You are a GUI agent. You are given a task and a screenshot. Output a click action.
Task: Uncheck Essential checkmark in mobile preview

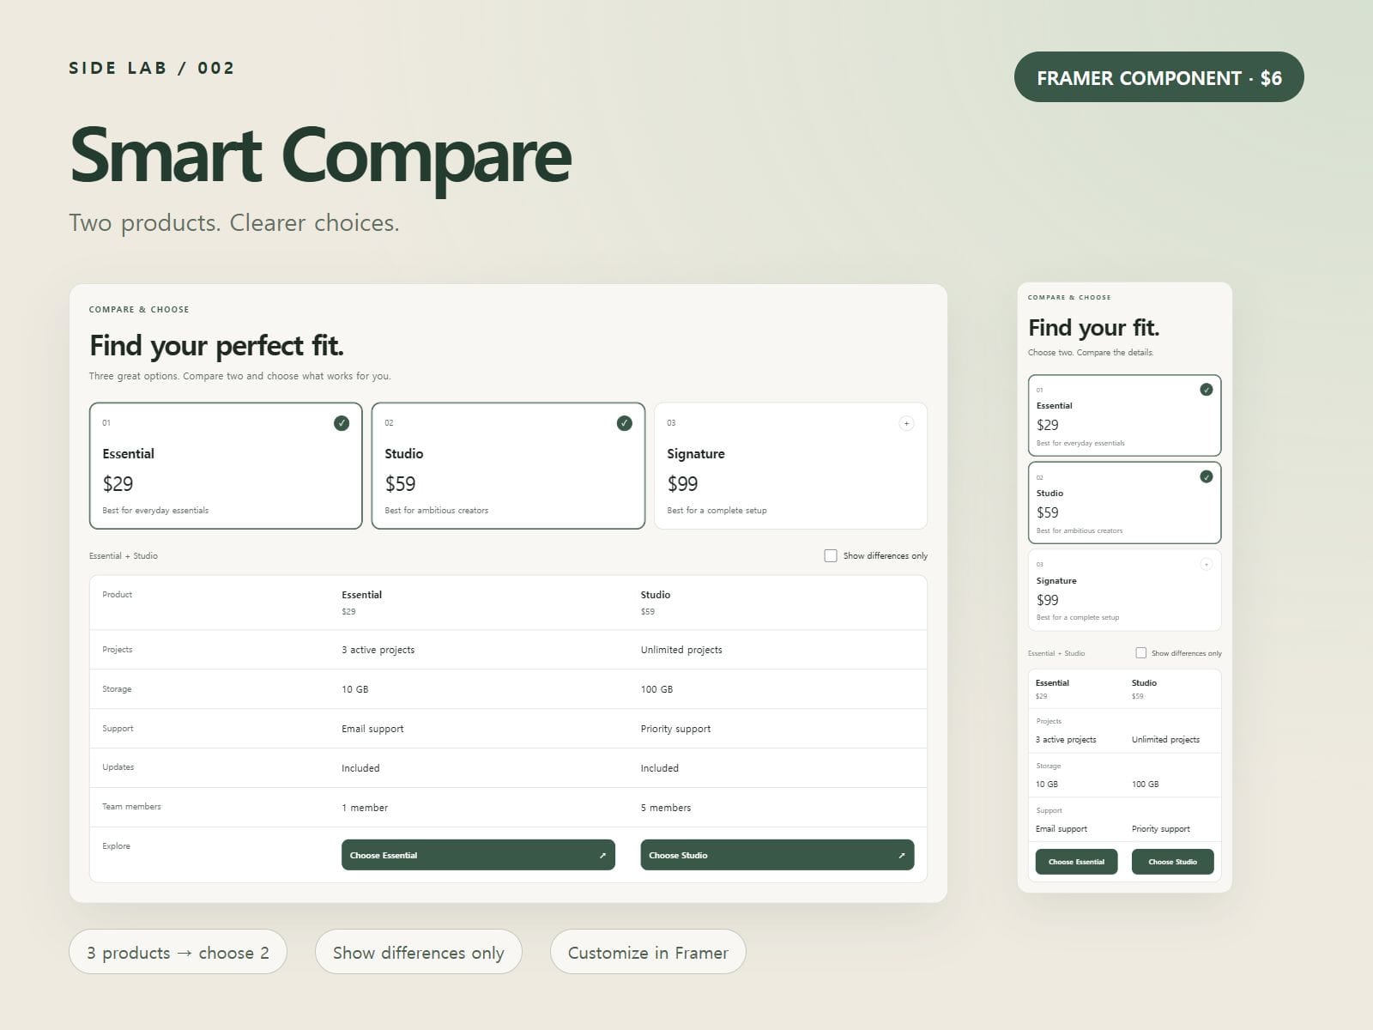coord(1207,390)
